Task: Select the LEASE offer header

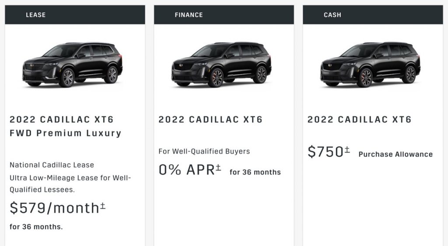Action: tap(75, 14)
